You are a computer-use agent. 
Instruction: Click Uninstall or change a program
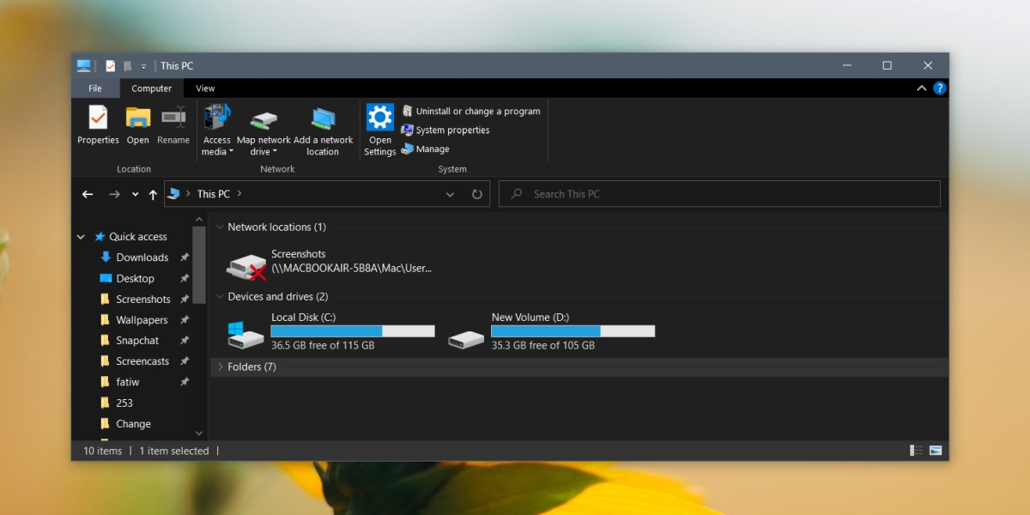tap(470, 112)
